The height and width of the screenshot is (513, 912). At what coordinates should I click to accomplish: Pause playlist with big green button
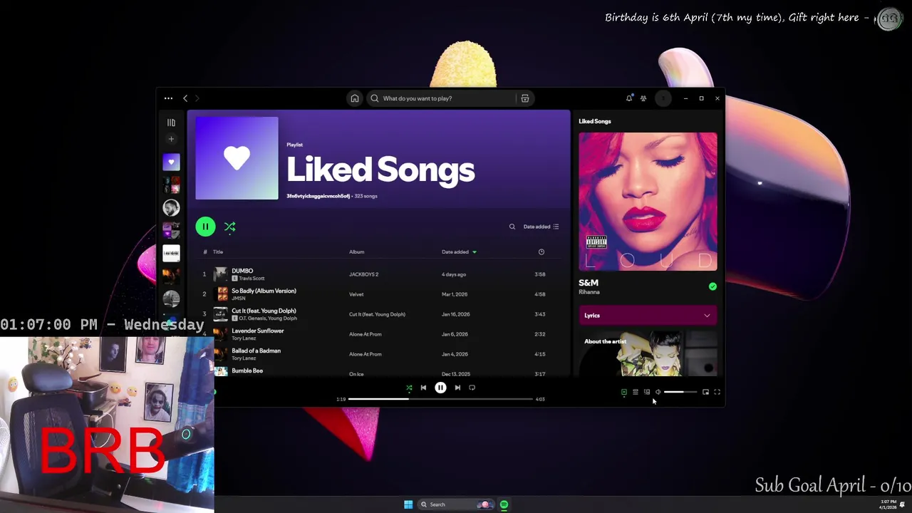tap(205, 227)
